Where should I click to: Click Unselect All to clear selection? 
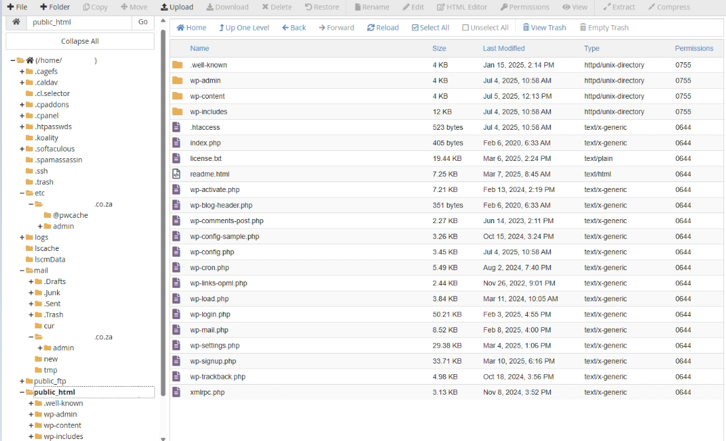(485, 27)
